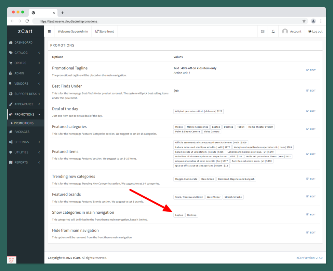Collapse the Promotions sidebar menu

pyautogui.click(x=25, y=114)
